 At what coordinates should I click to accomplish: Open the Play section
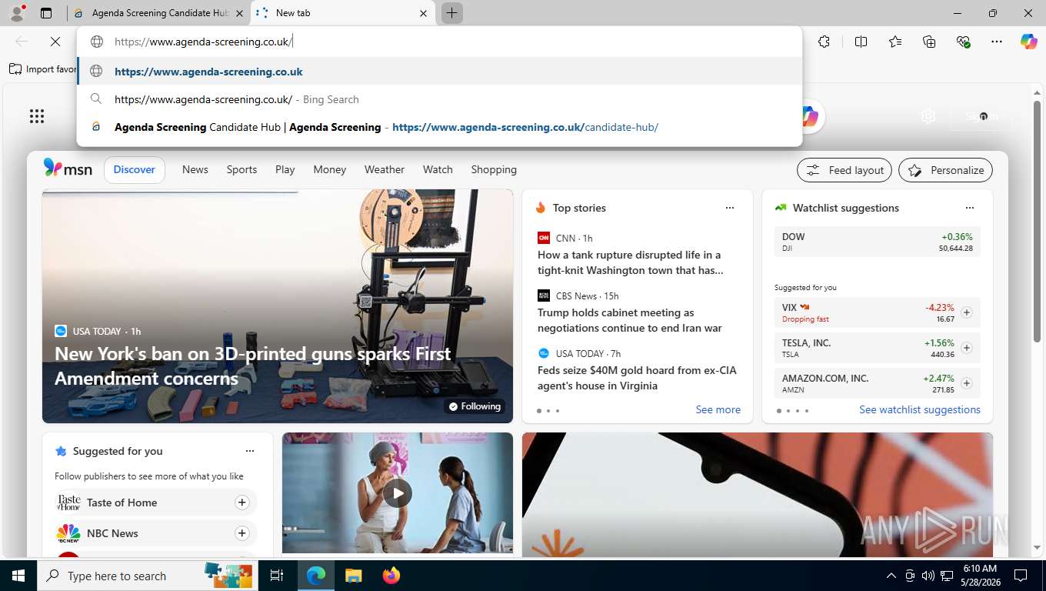(x=285, y=169)
